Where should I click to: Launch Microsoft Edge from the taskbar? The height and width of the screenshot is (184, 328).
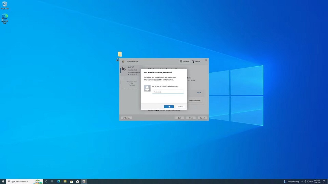coord(59,181)
